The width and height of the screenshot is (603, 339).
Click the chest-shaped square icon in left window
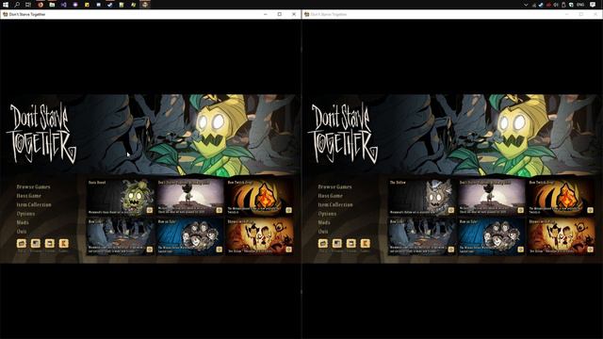(x=22, y=243)
